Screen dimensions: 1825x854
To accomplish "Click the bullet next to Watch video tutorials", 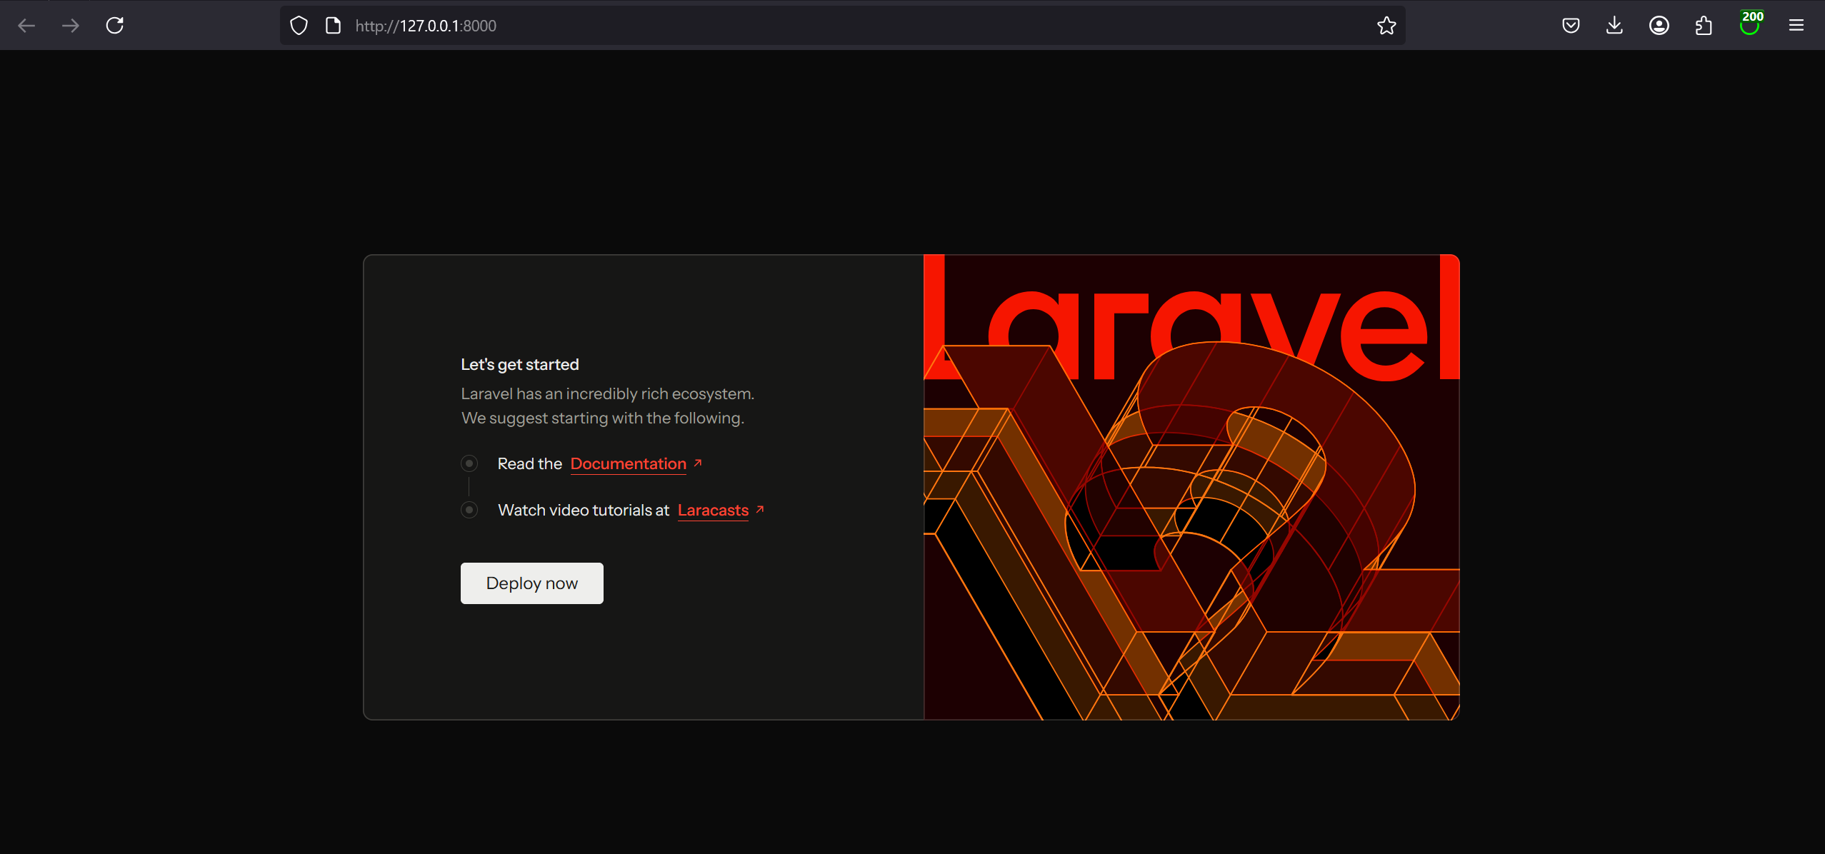I will coord(469,510).
